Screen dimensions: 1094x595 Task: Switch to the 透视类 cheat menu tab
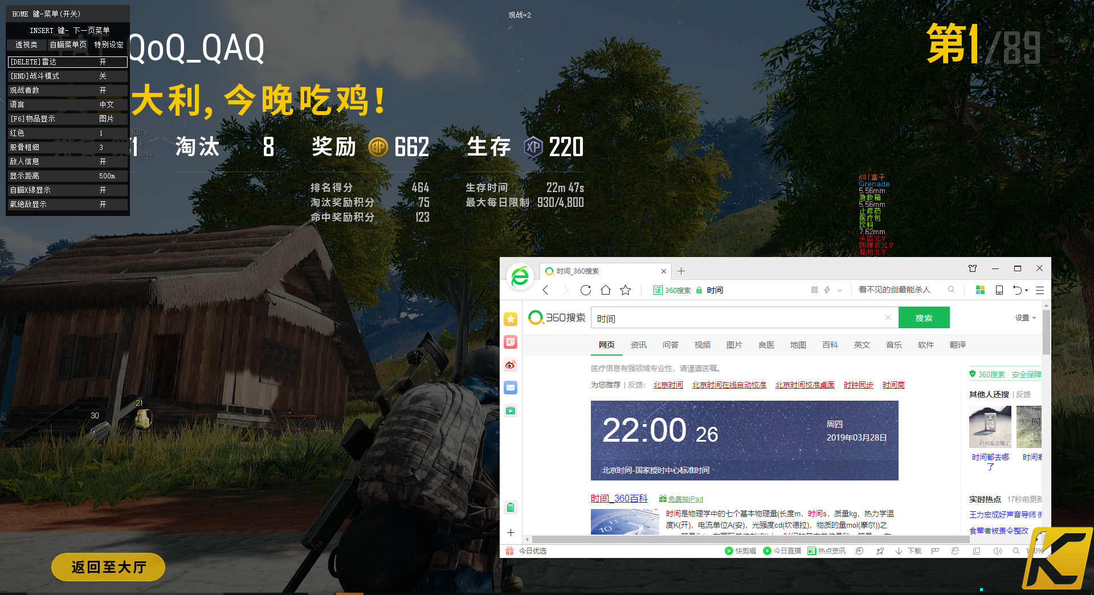(x=26, y=44)
